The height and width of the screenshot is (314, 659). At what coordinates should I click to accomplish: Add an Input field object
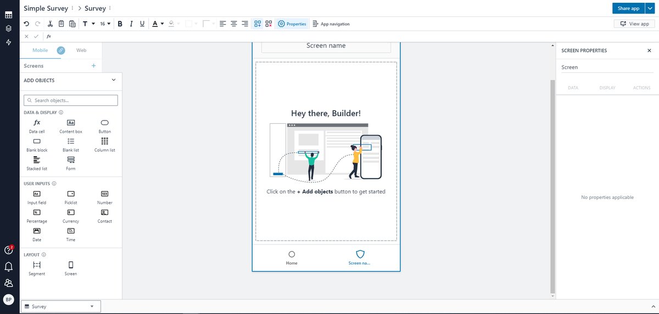37,198
